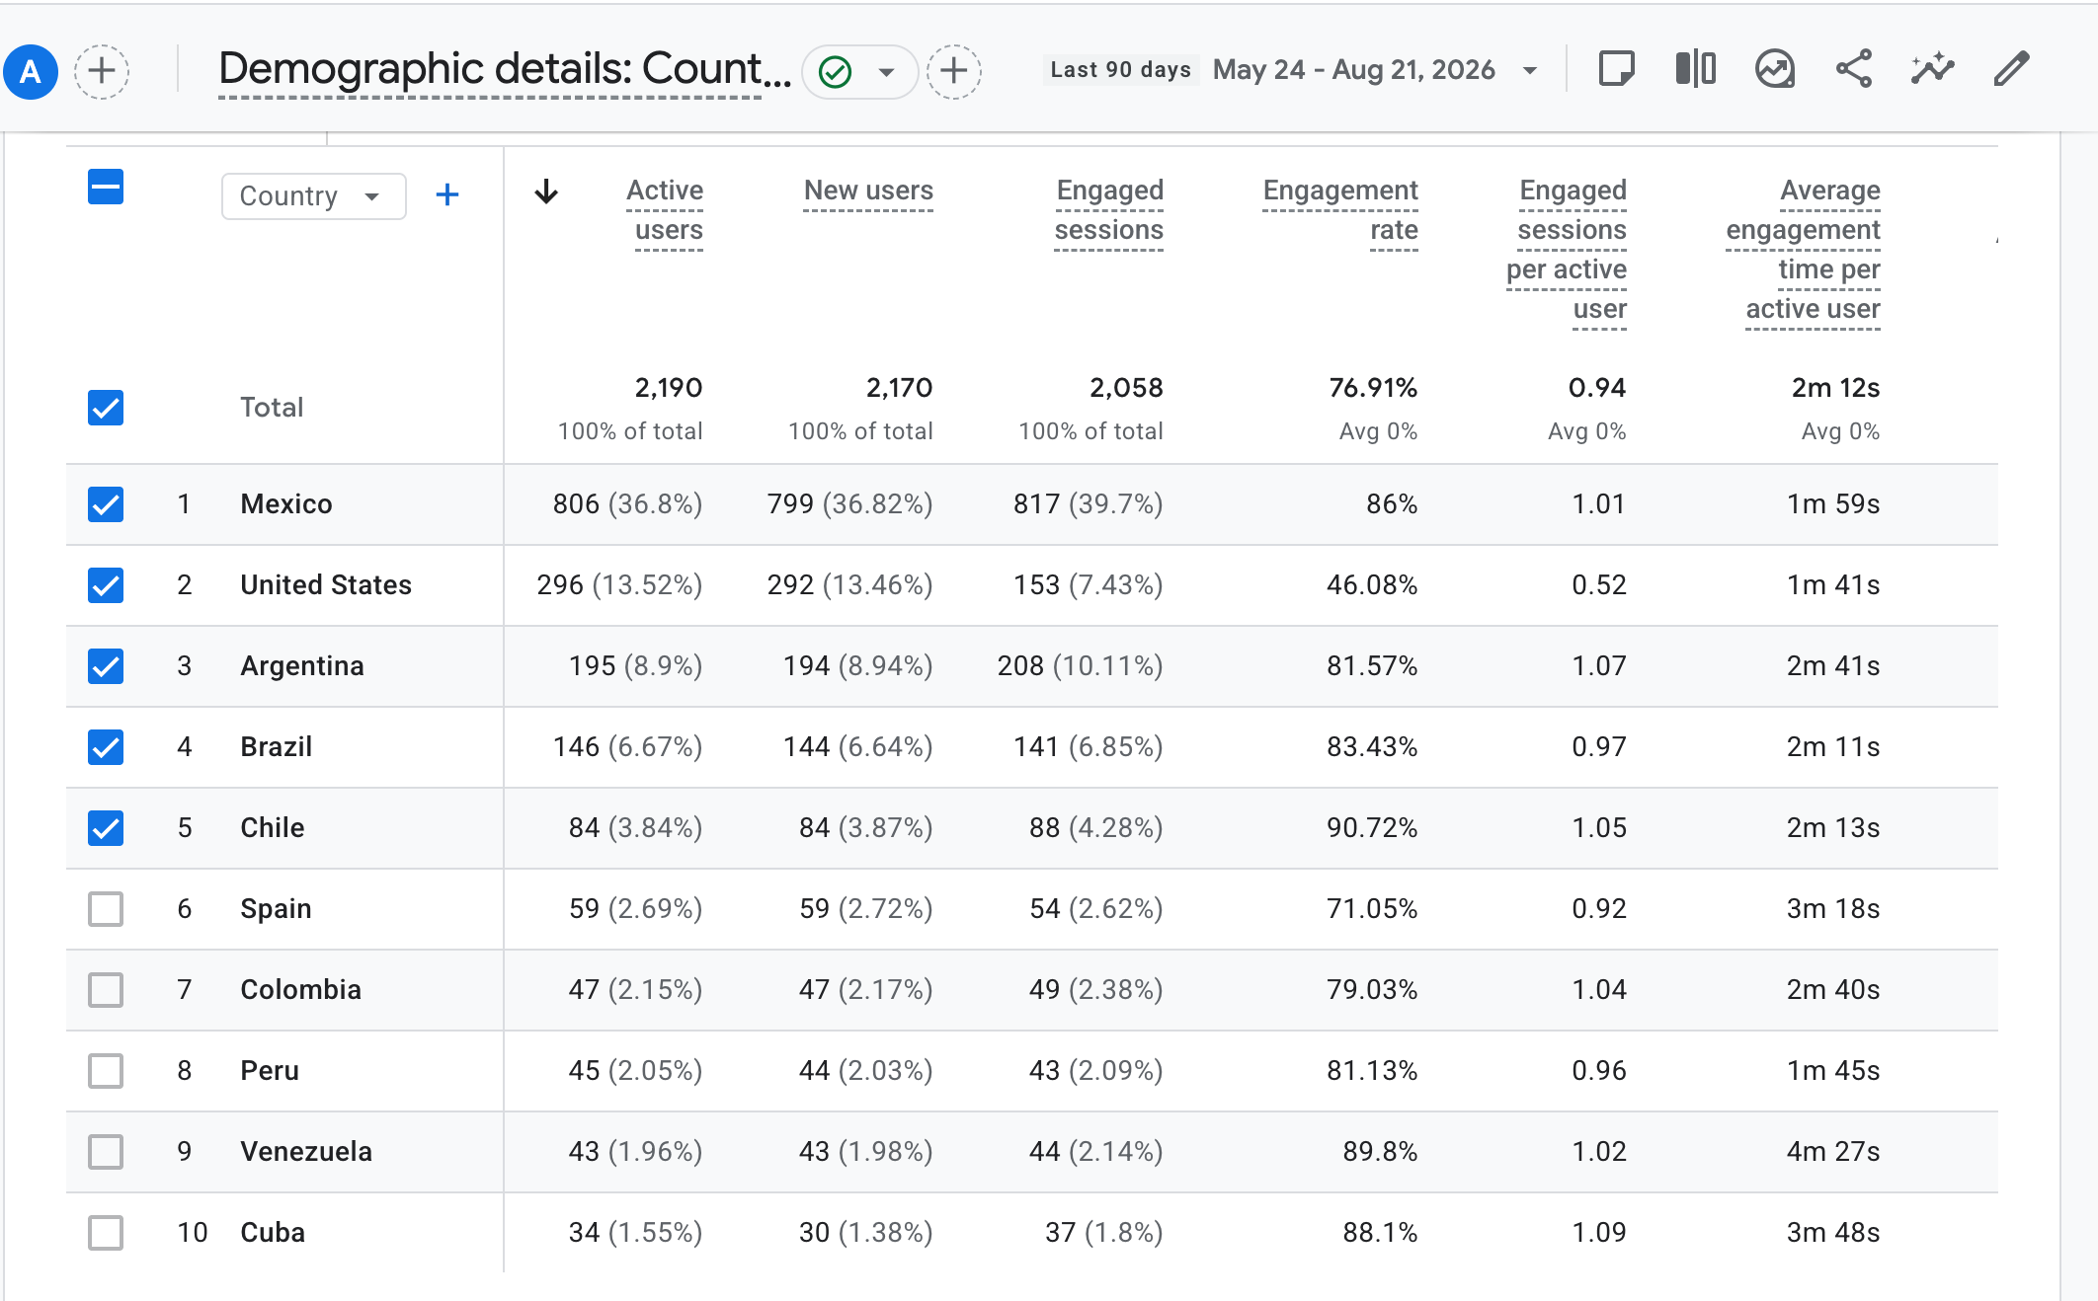Check the Cuba row checkbox
2098x1301 pixels.
point(106,1233)
